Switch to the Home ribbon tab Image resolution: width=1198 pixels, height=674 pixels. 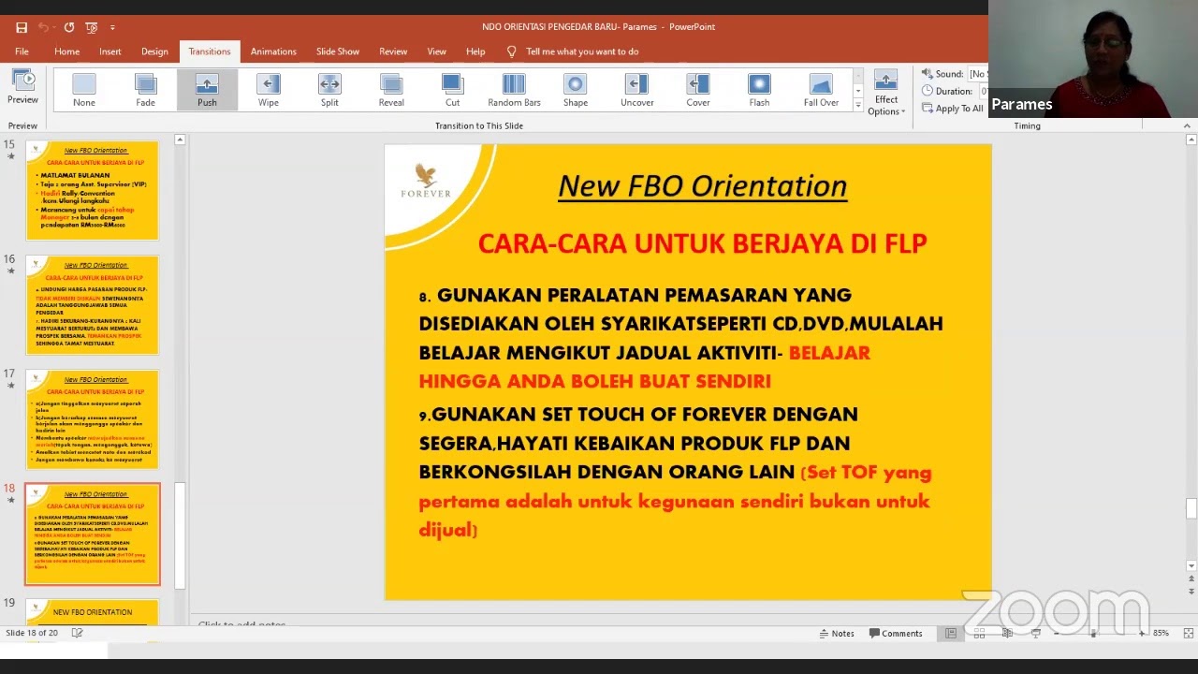(66, 51)
